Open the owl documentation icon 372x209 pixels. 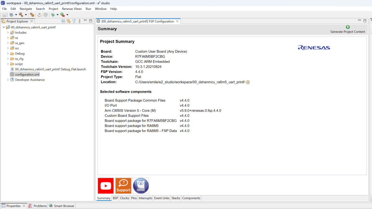(x=141, y=186)
